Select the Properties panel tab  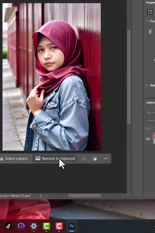(x=150, y=3)
